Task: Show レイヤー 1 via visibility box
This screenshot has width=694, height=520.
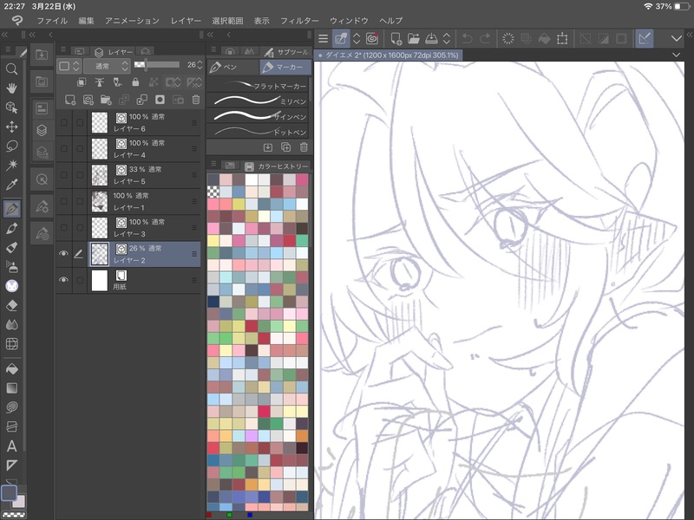Action: tap(63, 201)
